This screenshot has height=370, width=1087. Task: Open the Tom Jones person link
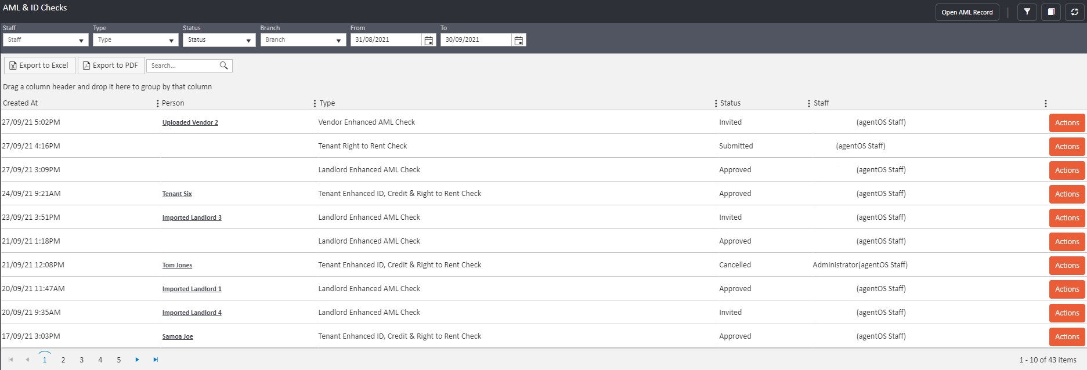(x=177, y=265)
